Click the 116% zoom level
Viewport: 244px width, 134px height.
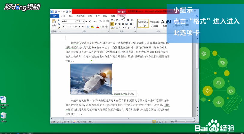coord(171,122)
